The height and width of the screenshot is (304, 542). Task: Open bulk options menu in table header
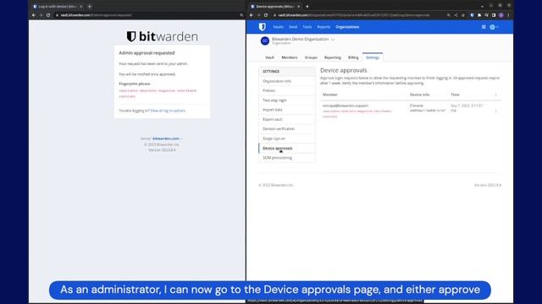click(x=495, y=95)
